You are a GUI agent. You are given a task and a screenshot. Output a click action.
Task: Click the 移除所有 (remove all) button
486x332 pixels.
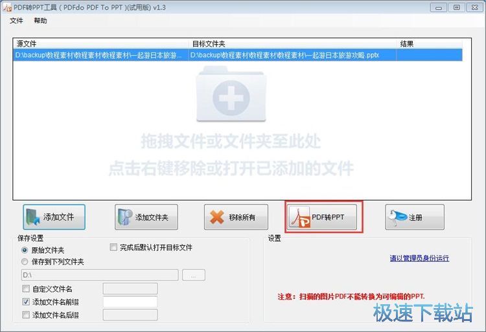(236, 217)
